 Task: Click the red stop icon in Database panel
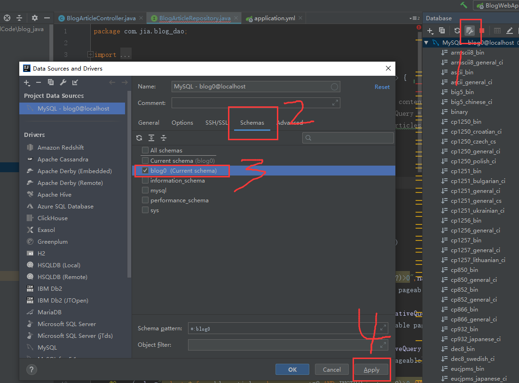click(x=482, y=31)
